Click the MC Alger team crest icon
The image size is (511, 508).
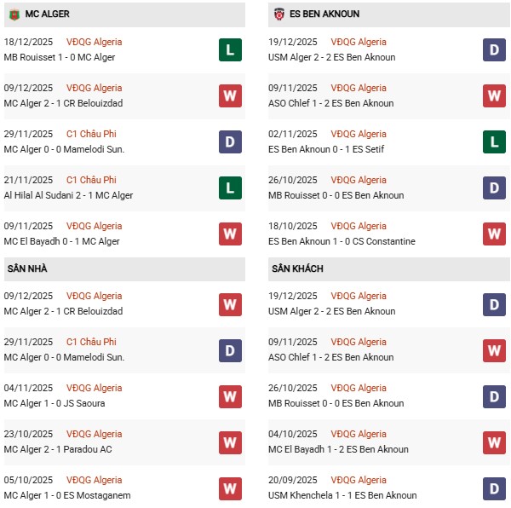(x=14, y=14)
